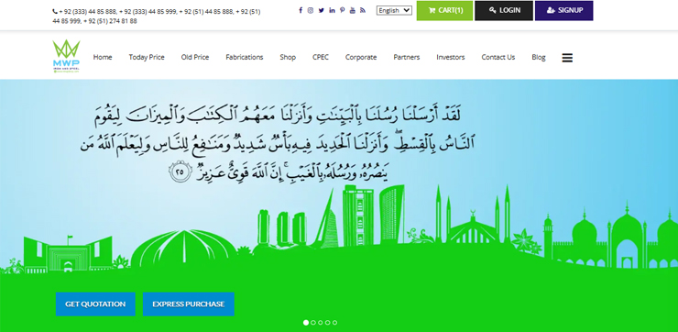Click the EXPRESS PURCHASE button
This screenshot has width=678, height=332.
point(189,304)
